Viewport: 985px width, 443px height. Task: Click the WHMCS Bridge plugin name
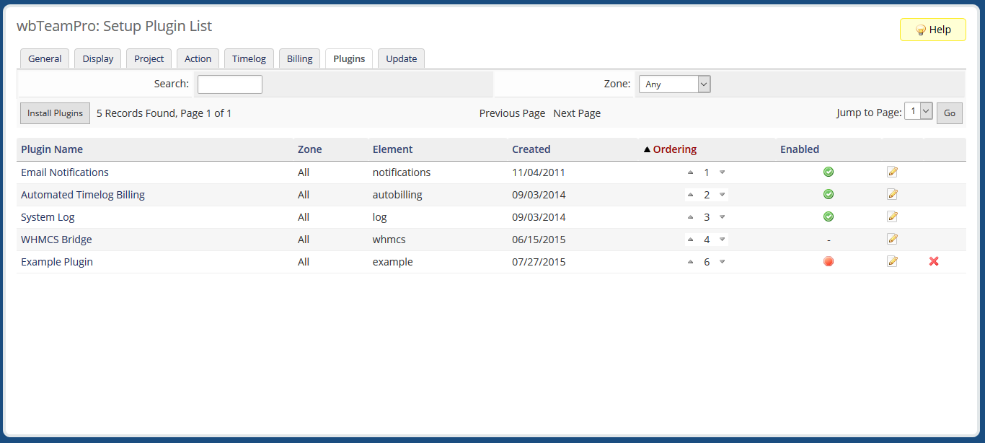tap(56, 240)
